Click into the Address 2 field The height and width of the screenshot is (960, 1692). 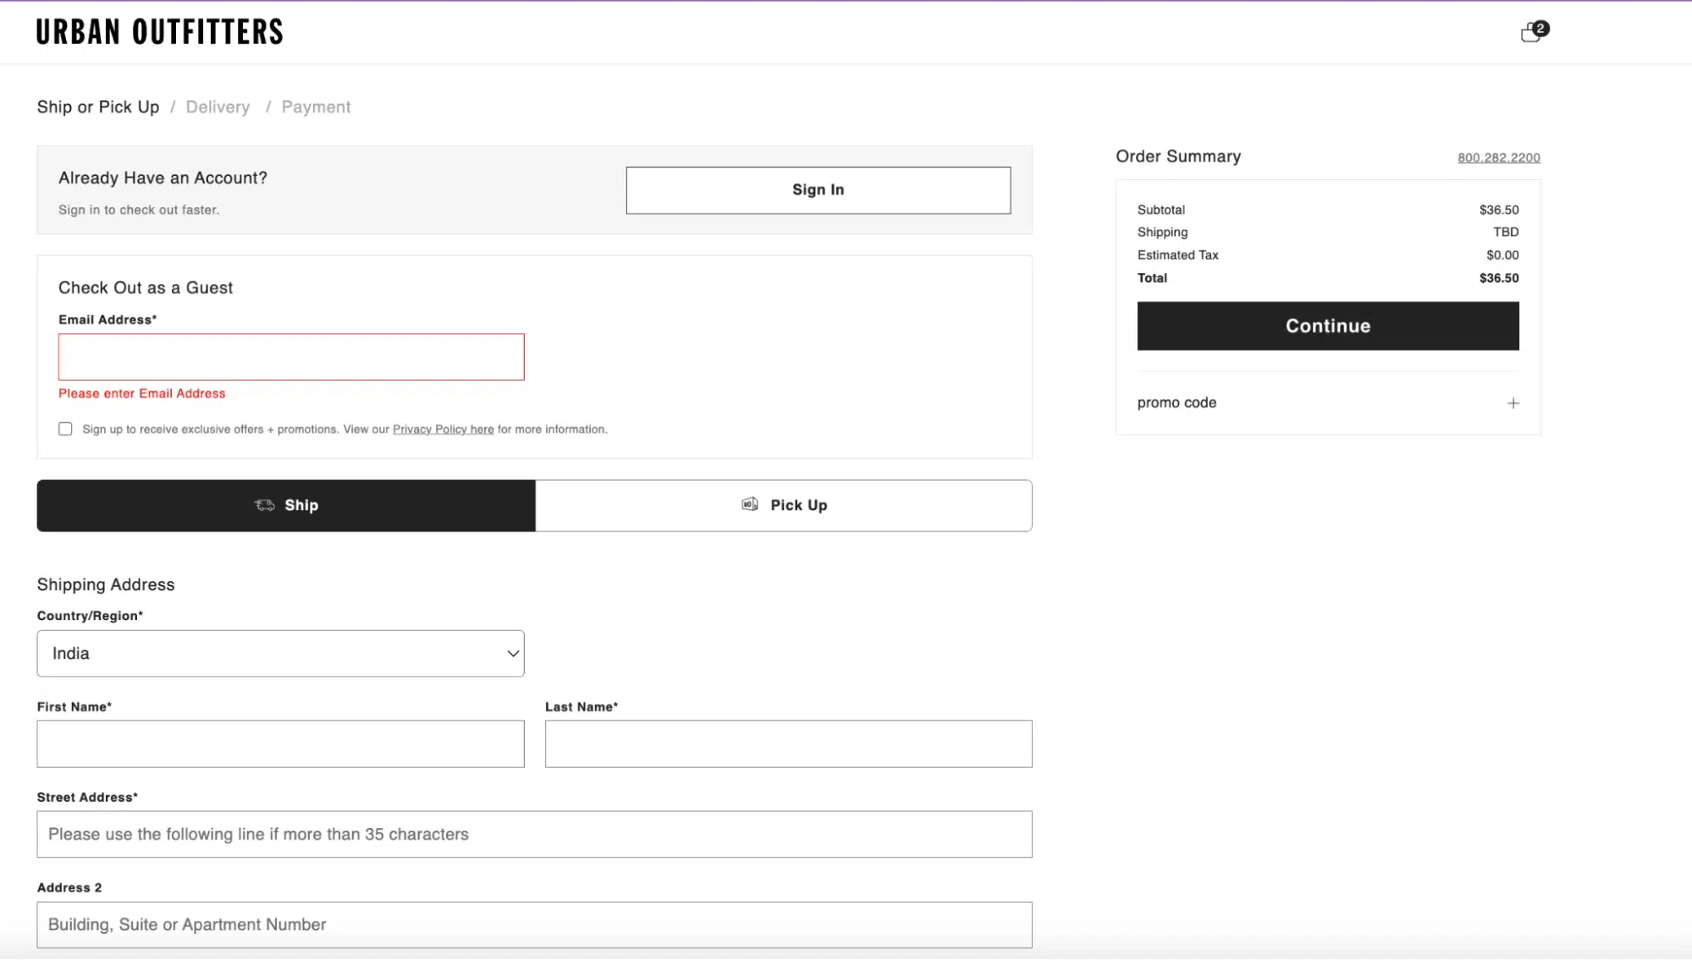pyautogui.click(x=534, y=925)
